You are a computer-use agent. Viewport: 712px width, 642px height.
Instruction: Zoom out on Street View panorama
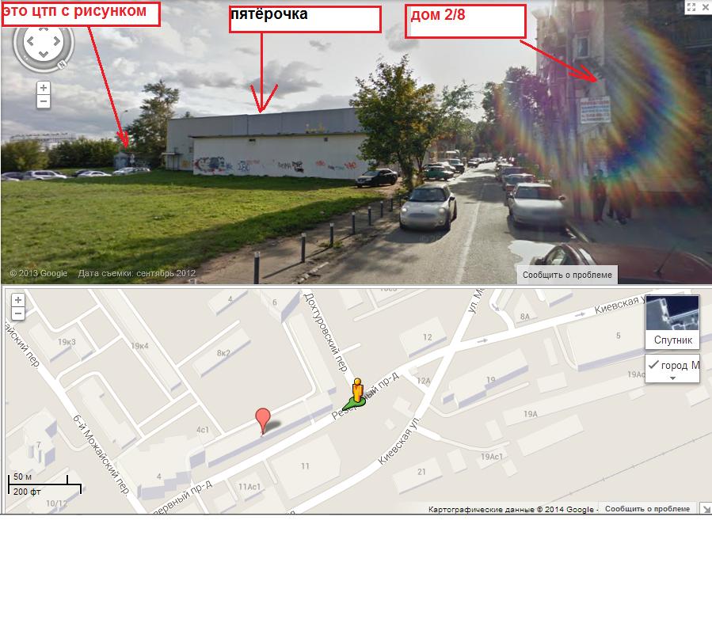[44, 101]
